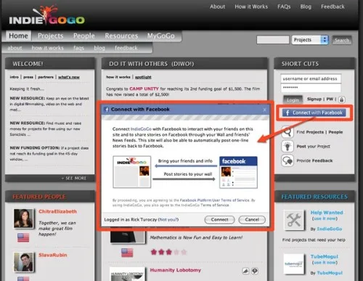This screenshot has width=363, height=281.
Task: Click the spotlight link in DIWO panel
Action: point(143,77)
